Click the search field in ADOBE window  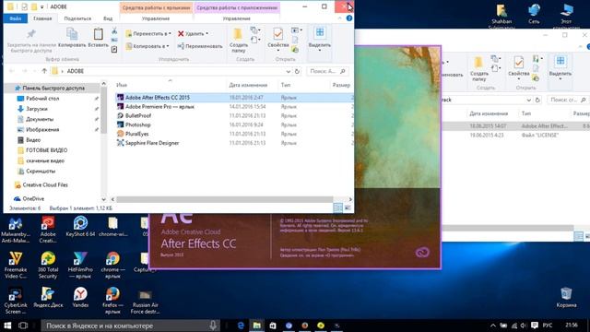pos(327,71)
